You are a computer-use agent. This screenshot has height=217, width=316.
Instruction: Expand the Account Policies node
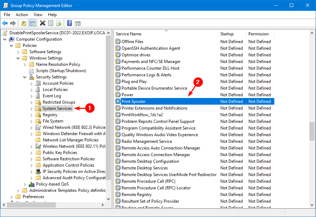click(32, 83)
